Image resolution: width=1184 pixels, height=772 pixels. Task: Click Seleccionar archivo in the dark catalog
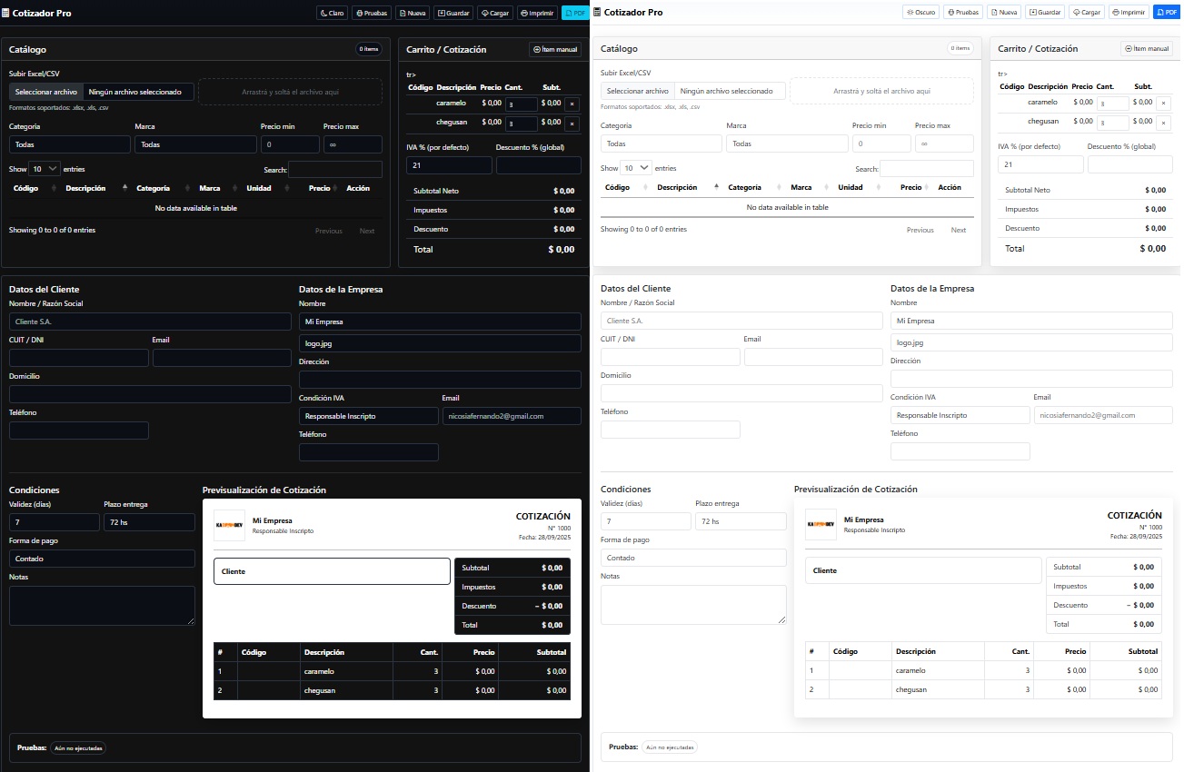point(46,92)
